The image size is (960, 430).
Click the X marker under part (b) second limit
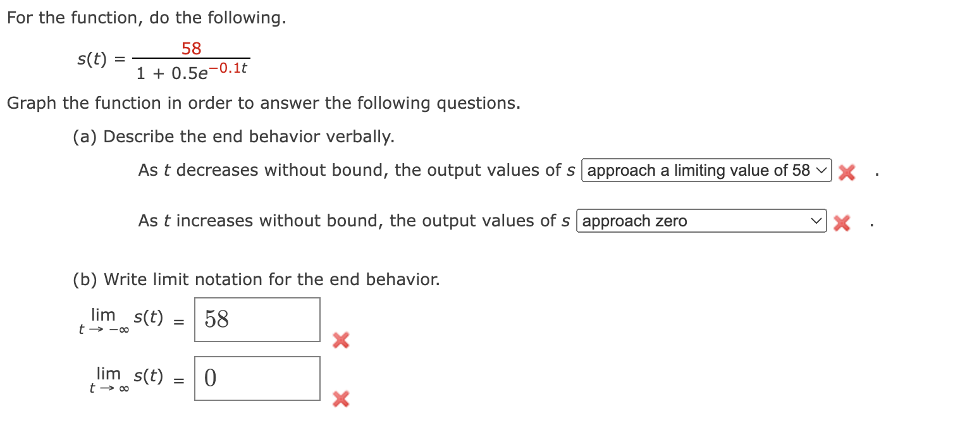tap(341, 399)
